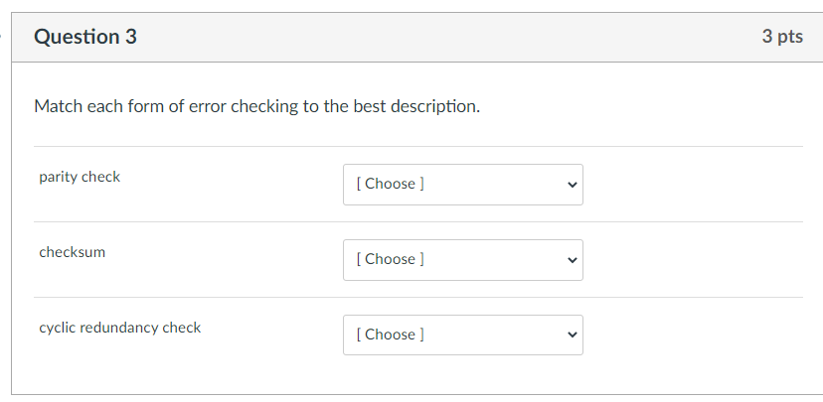Click the "3 pts" point value
Screen dimensions: 823x402
[782, 37]
